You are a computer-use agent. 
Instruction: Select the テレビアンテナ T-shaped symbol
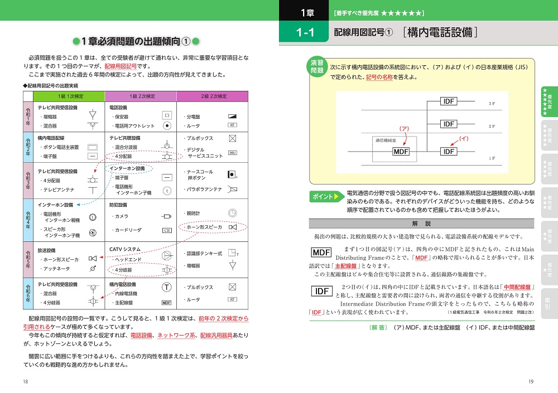pyautogui.click(x=93, y=190)
